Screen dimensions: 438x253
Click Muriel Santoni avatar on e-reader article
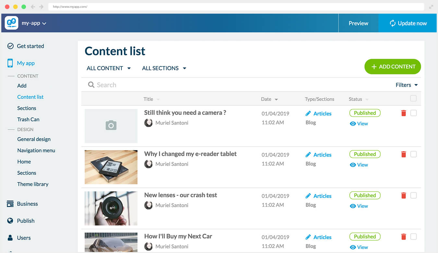148,164
